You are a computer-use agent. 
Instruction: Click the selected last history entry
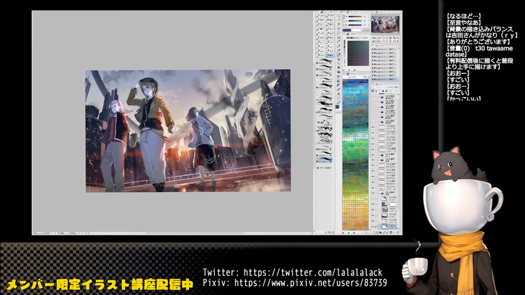(384, 79)
